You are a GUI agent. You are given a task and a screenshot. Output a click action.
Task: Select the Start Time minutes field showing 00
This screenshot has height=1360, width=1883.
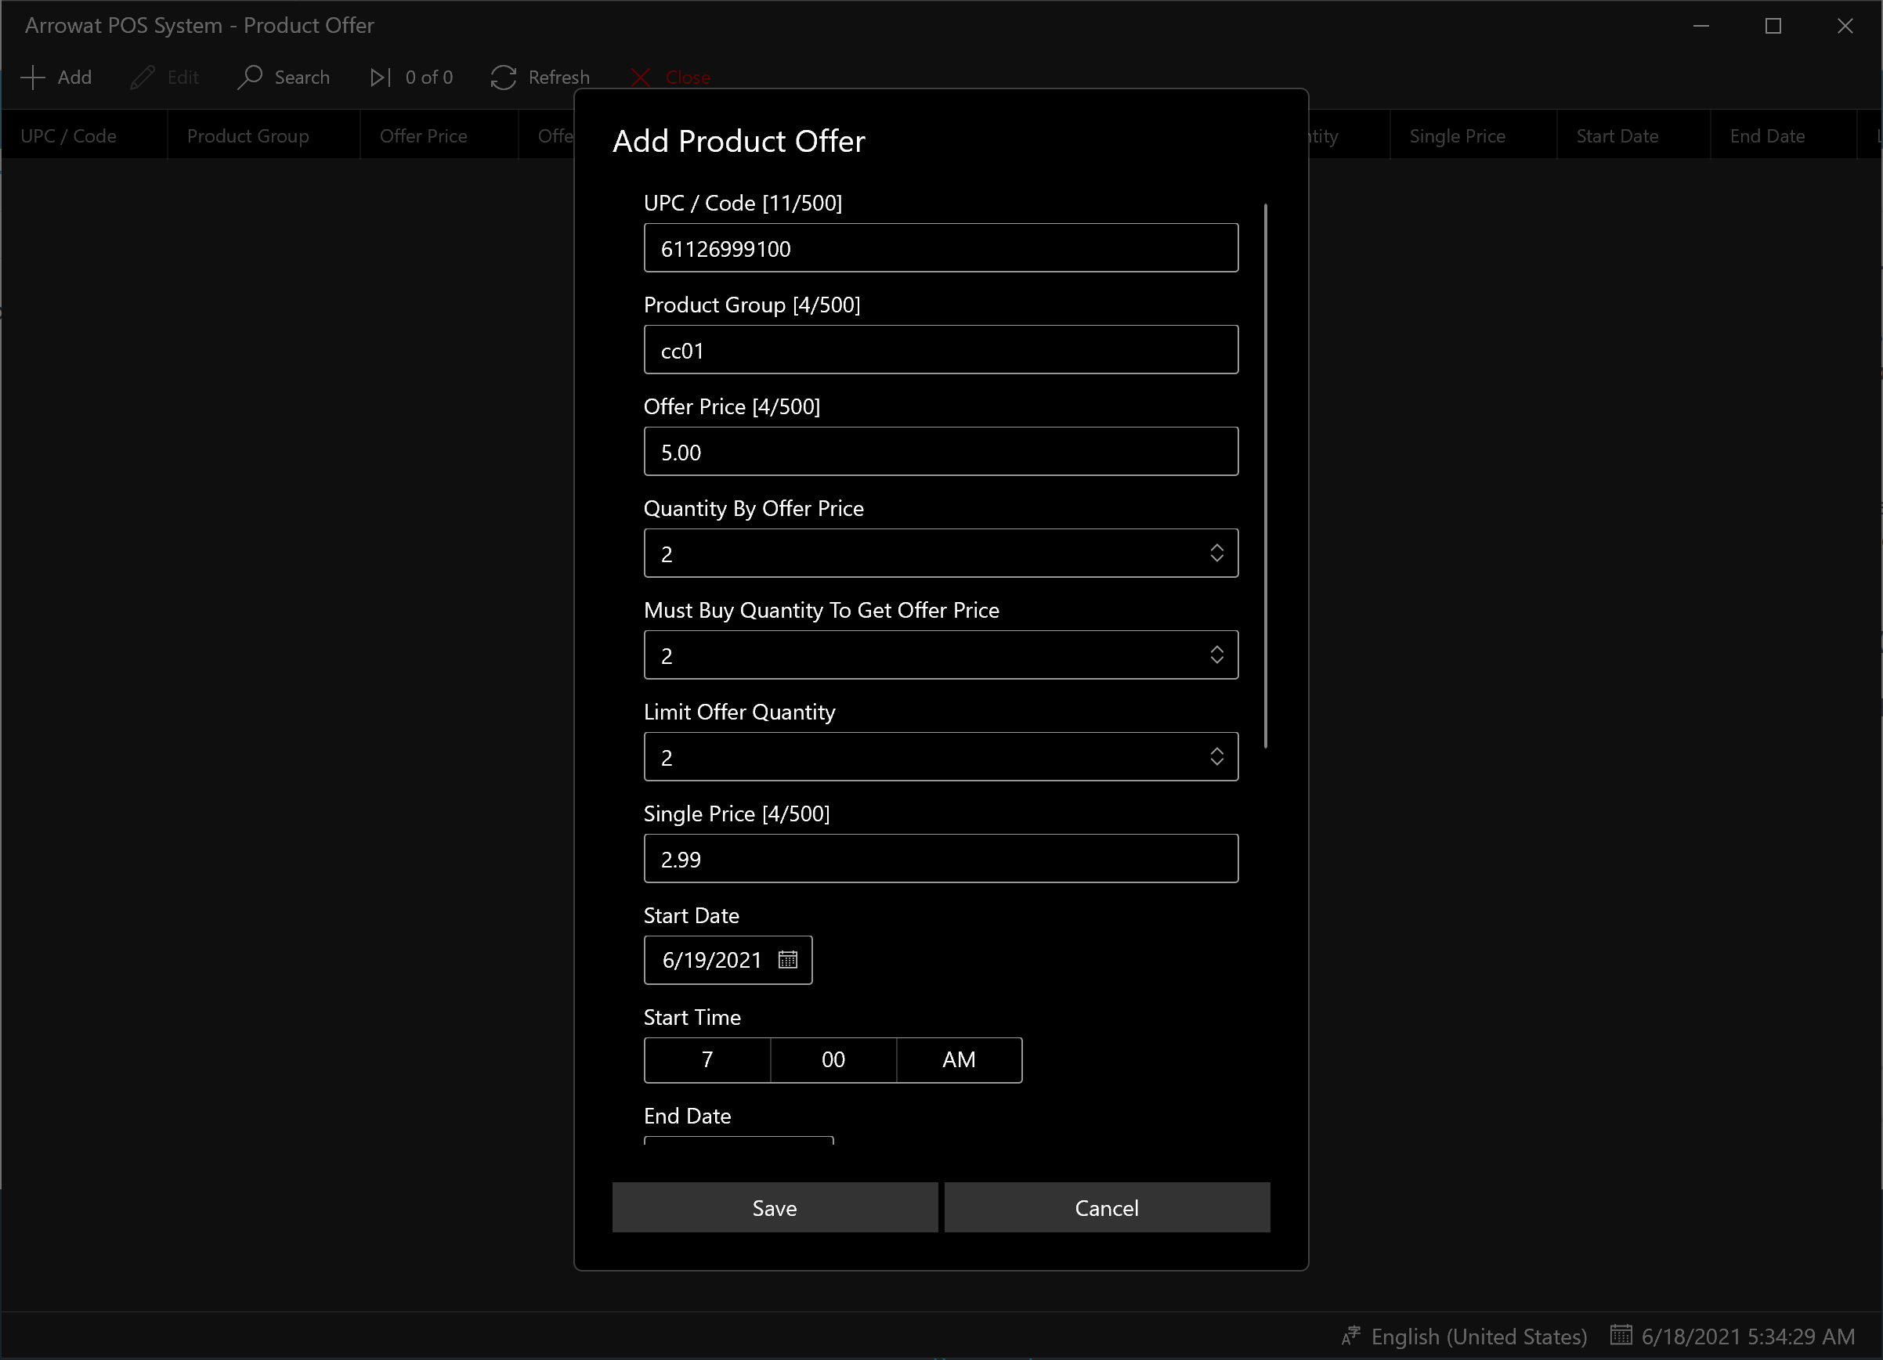tap(833, 1059)
